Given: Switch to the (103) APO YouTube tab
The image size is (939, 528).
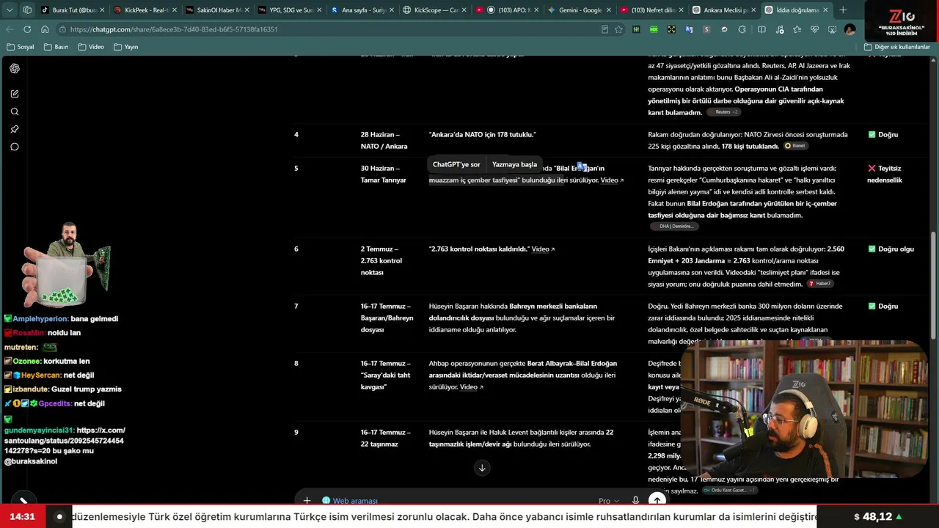Looking at the screenshot, I should point(507,10).
